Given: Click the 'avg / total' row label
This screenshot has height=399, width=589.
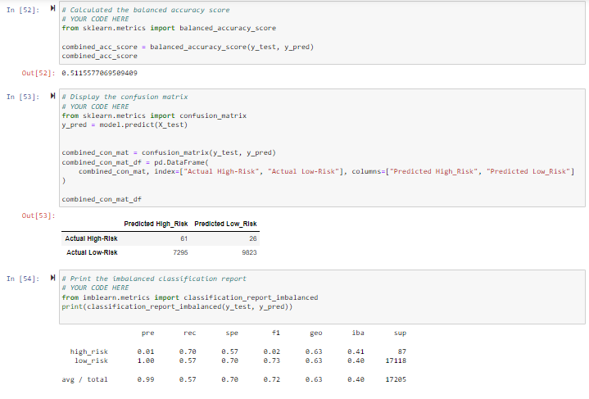Looking at the screenshot, I should (84, 379).
